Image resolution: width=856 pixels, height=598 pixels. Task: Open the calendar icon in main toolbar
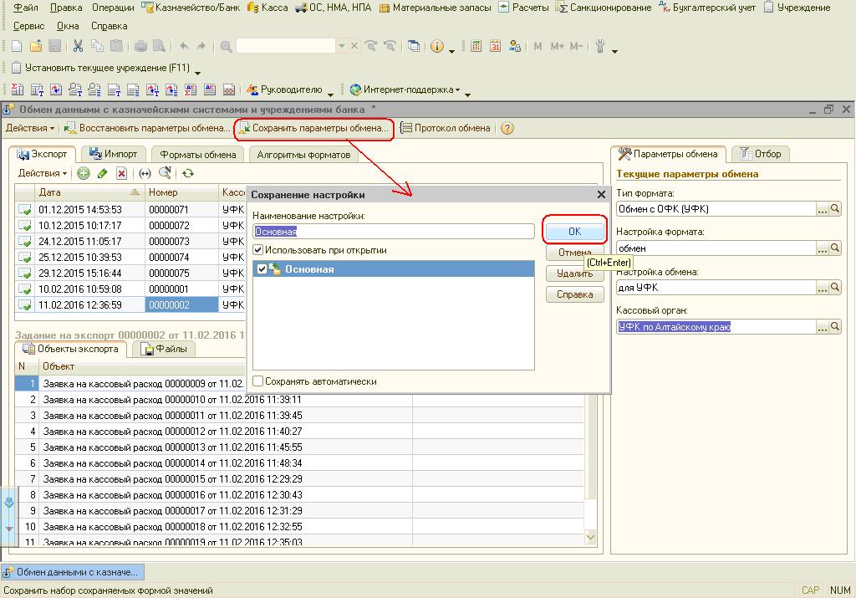(495, 47)
